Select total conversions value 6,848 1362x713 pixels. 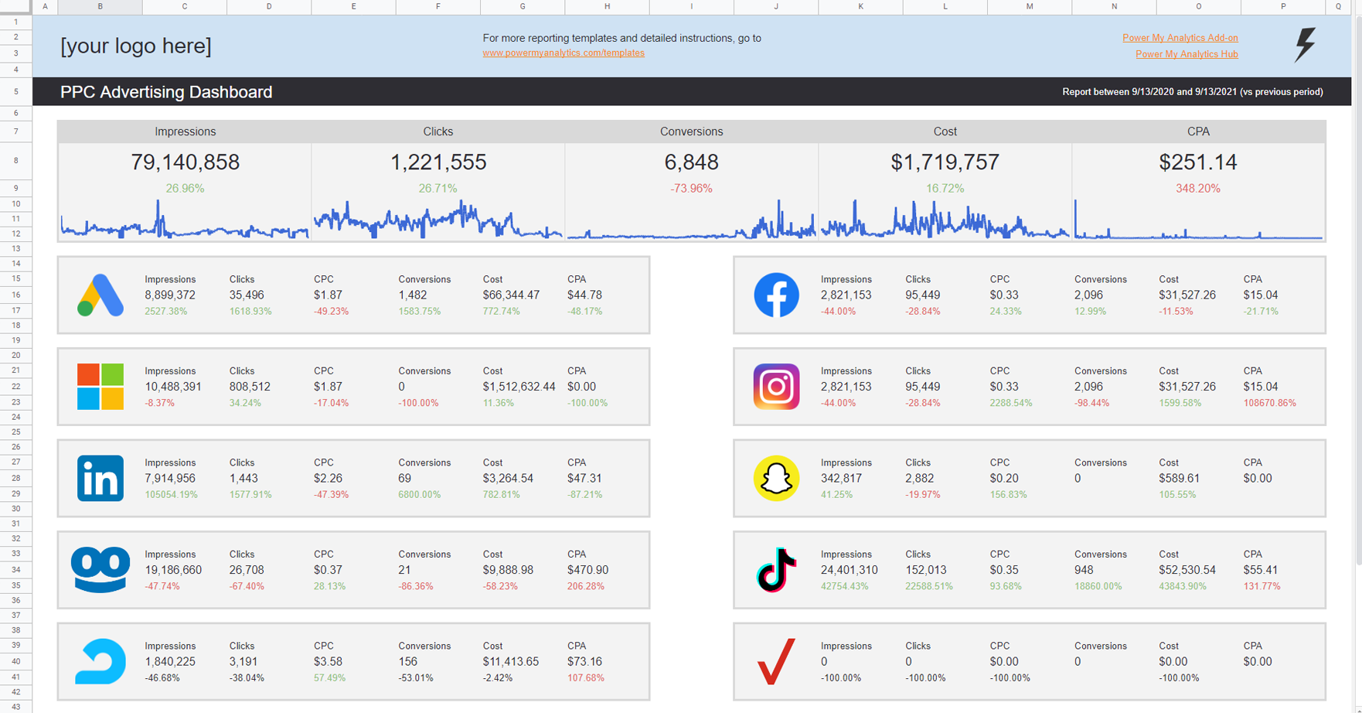[691, 162]
